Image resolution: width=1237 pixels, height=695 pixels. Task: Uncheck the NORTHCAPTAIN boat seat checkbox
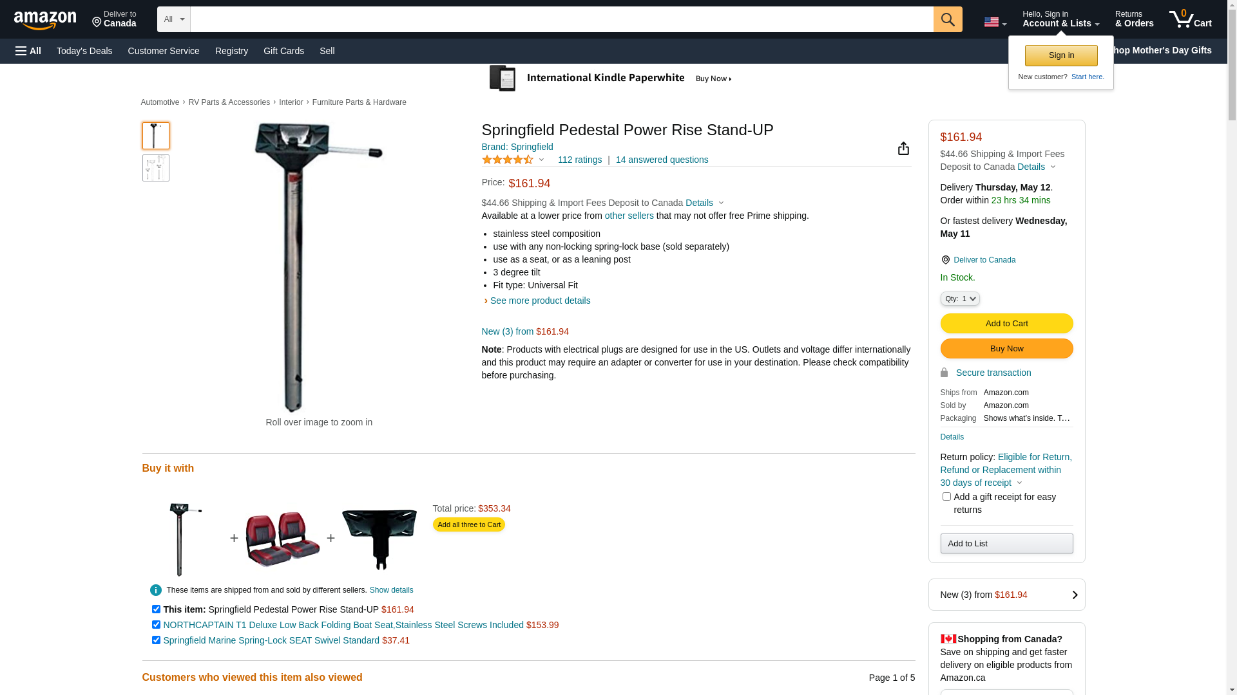pos(156,624)
